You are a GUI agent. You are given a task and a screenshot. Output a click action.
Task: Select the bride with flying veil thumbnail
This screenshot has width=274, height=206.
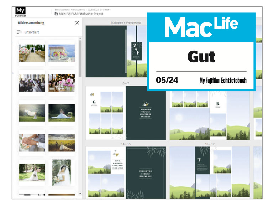pos(32,113)
